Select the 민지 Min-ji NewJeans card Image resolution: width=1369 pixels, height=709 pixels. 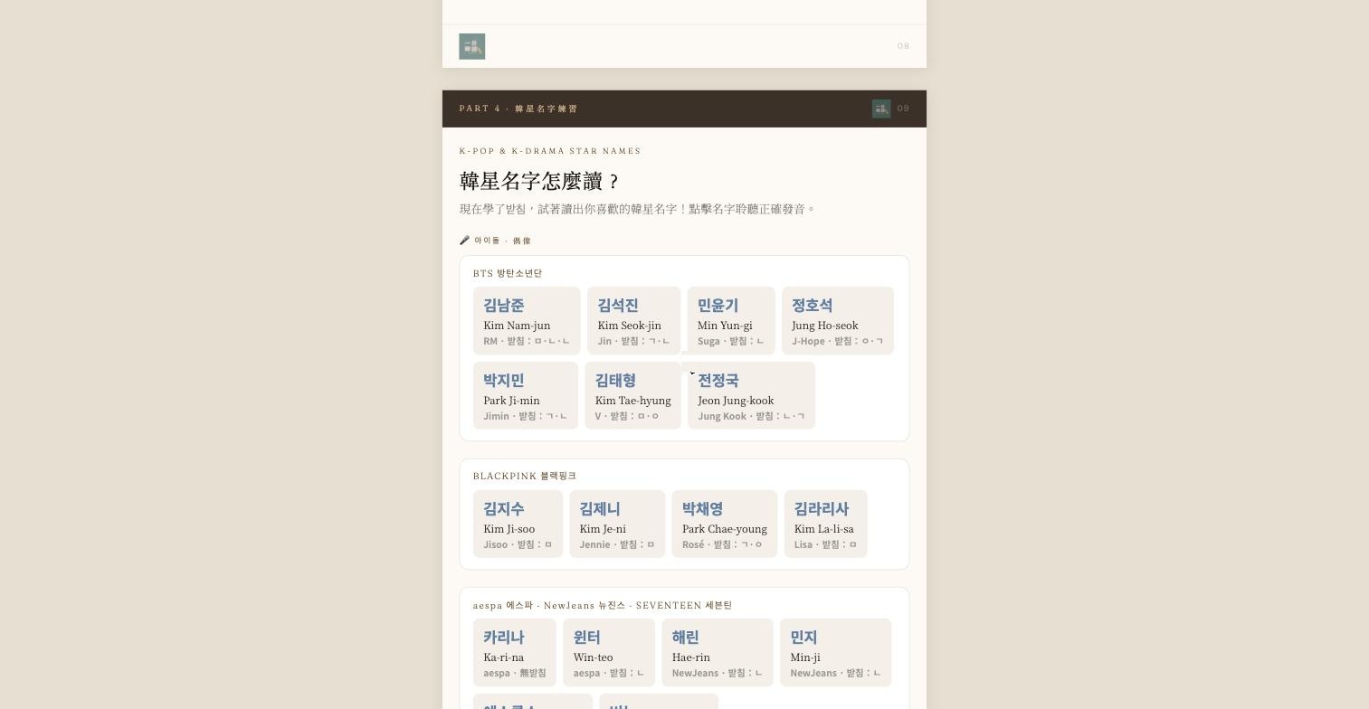[836, 652]
